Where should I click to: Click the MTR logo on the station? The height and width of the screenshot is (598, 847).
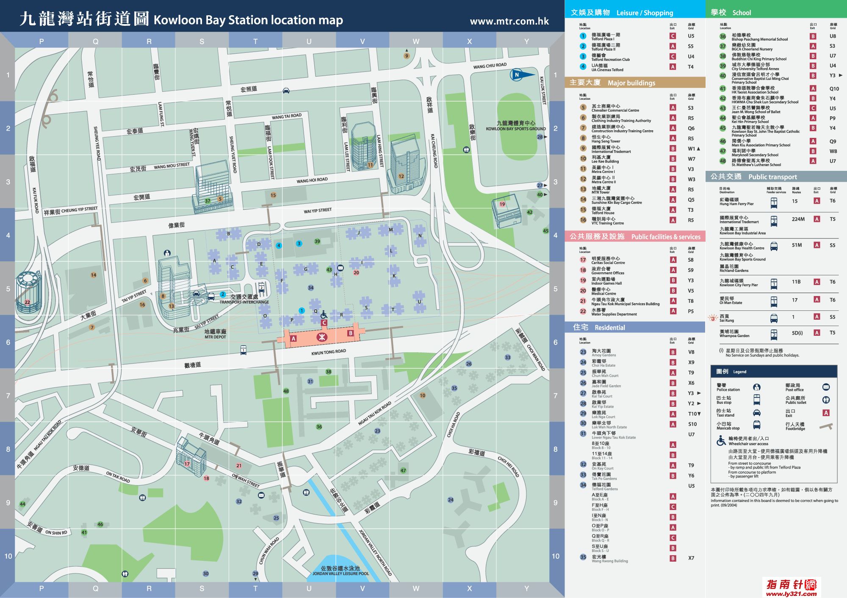(322, 337)
